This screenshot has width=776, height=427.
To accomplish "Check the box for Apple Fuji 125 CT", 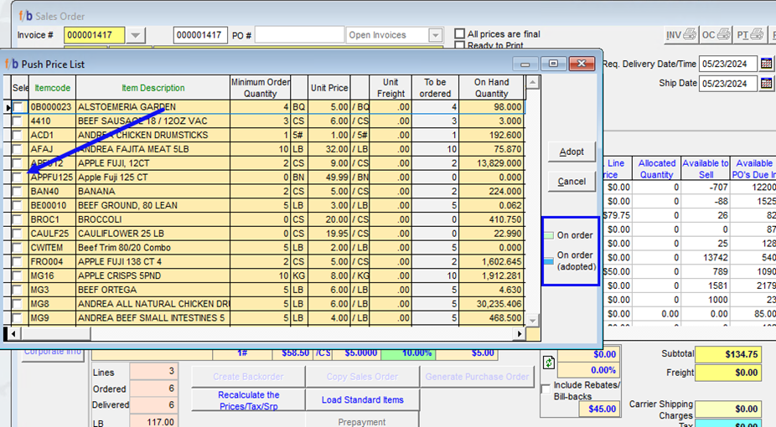I will [x=18, y=177].
